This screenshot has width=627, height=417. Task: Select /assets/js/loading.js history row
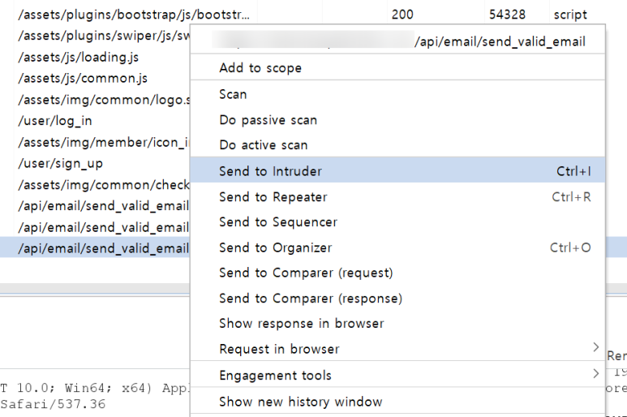click(x=78, y=57)
